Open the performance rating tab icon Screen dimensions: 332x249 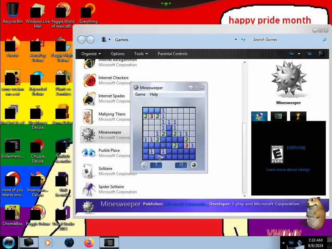(279, 116)
